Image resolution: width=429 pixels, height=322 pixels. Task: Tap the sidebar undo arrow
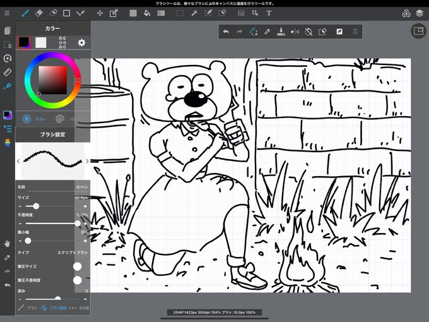8,285
